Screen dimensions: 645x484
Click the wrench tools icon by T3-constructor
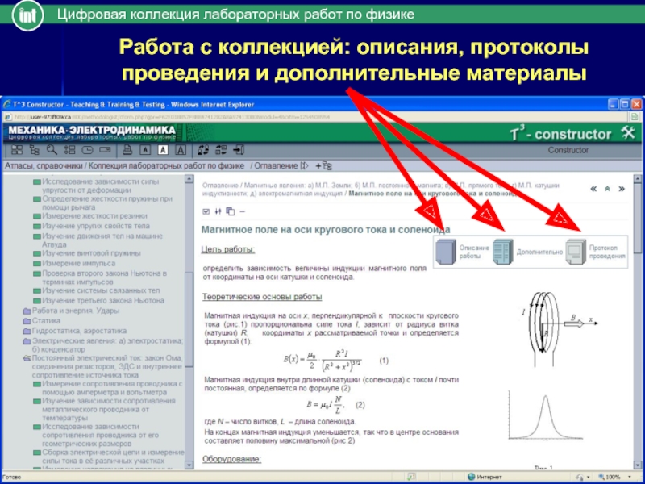pos(628,133)
